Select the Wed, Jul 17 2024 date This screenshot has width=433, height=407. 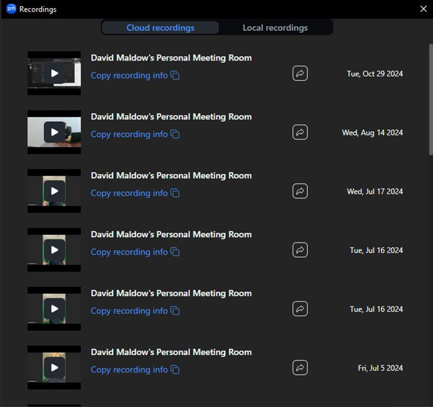[374, 192]
